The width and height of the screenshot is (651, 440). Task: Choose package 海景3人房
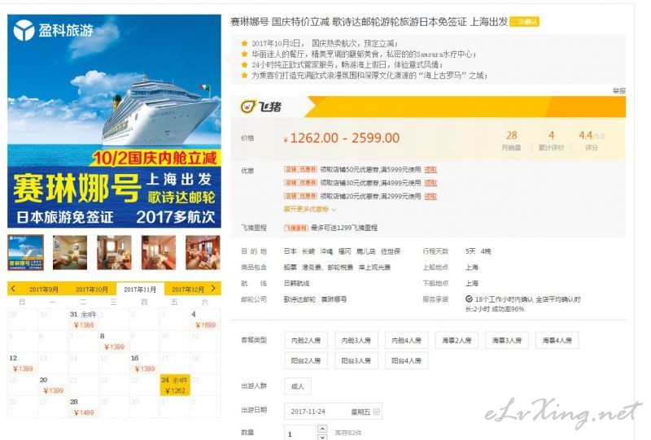tap(507, 341)
